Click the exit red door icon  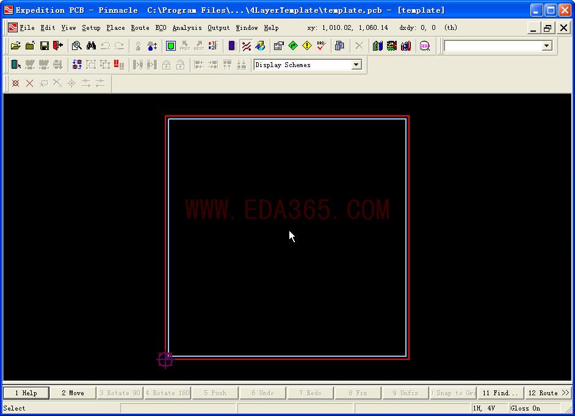(x=58, y=46)
